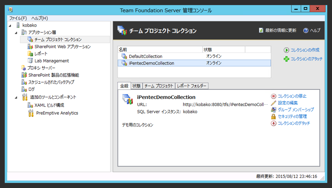Click the セキュリティの管理 link
This screenshot has width=332, height=188.
tap(292, 116)
